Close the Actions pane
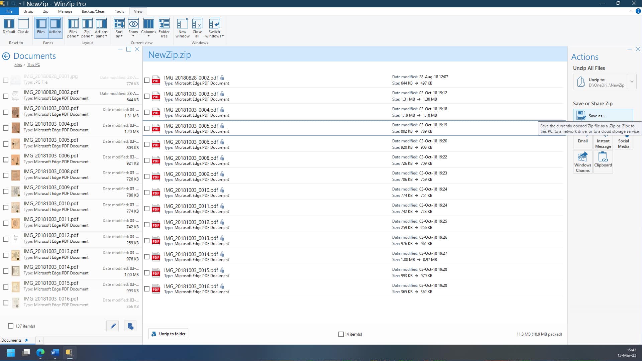 [638, 49]
